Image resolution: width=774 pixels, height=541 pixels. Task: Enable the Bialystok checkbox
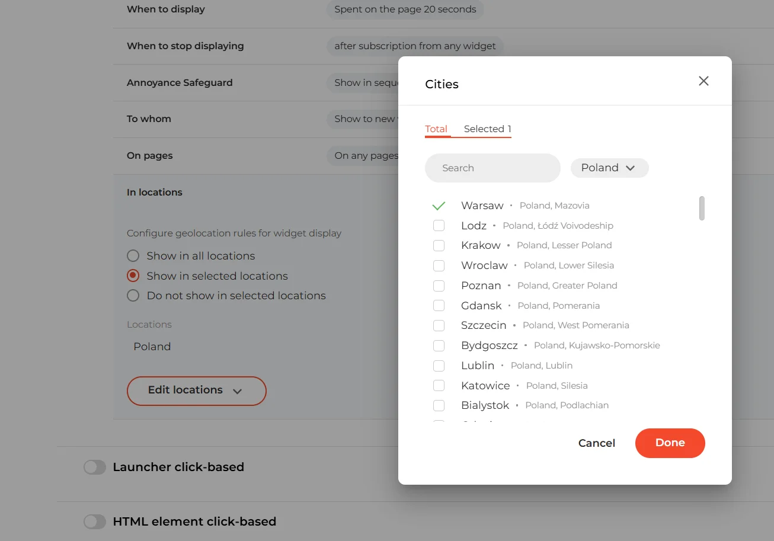tap(439, 405)
